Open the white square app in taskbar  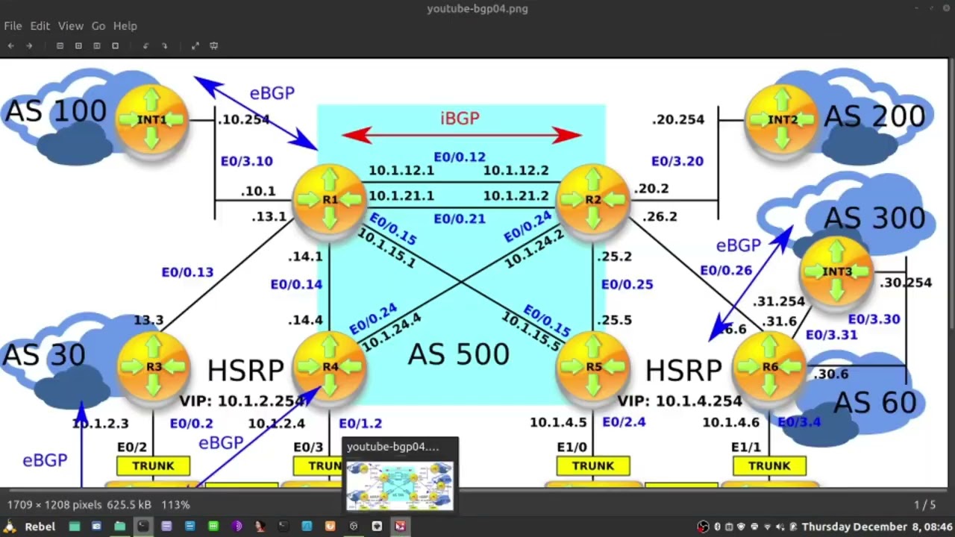point(377,527)
